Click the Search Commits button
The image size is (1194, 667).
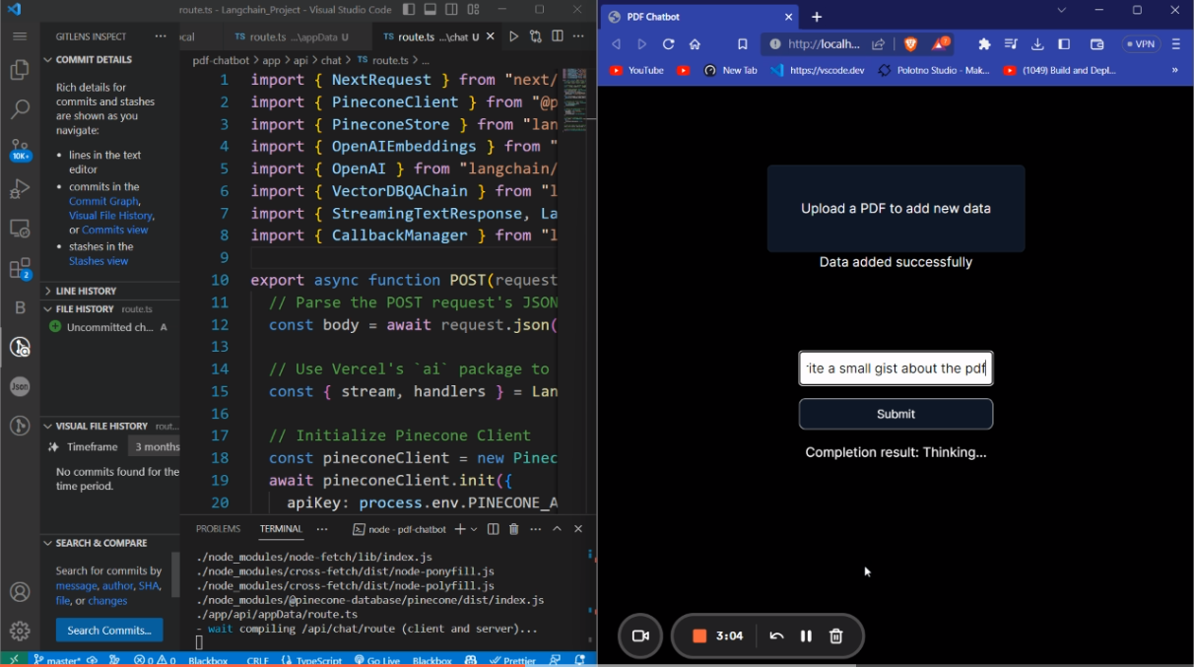click(x=109, y=631)
